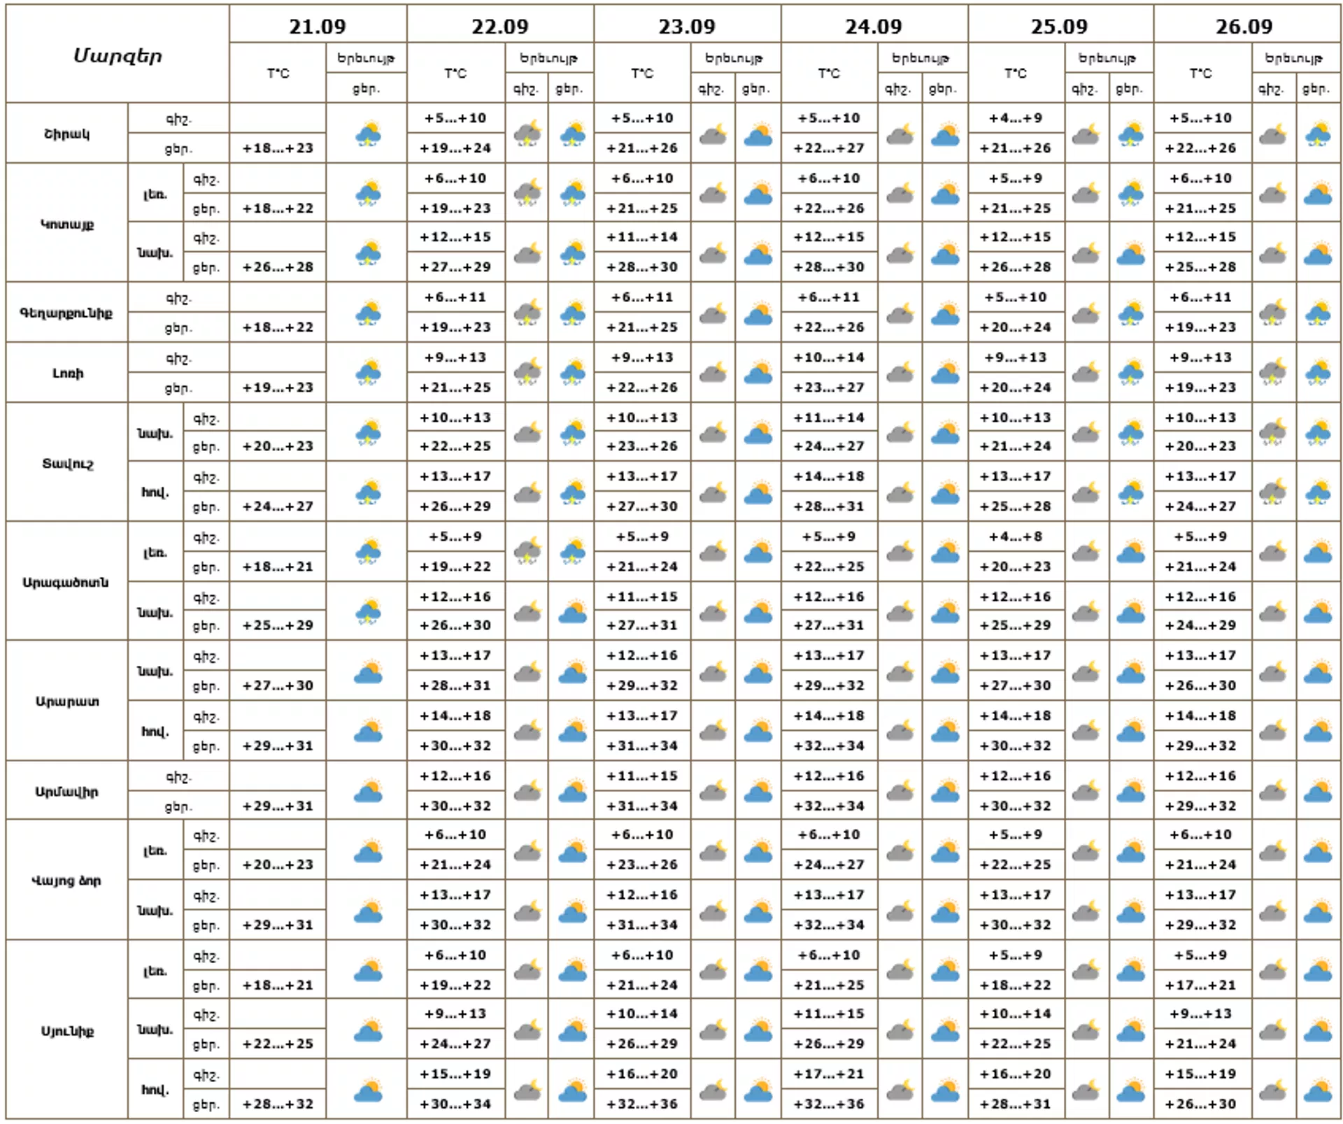Click Գեղարքունիք night icon for 26.09
The width and height of the screenshot is (1343, 1124).
(1272, 312)
